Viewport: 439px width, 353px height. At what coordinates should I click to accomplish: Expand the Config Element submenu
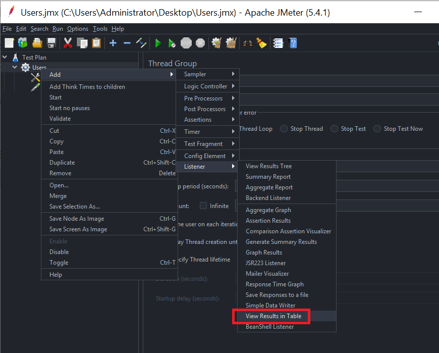point(208,156)
